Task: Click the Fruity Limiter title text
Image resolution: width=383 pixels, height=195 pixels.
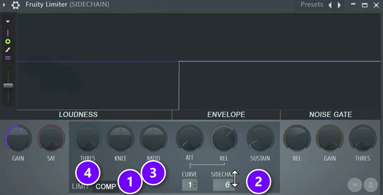Action: [46, 4]
